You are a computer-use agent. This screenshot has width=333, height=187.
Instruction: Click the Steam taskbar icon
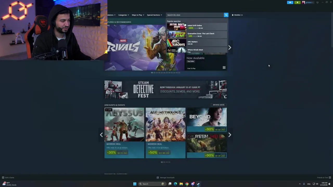pyautogui.click(x=198, y=184)
